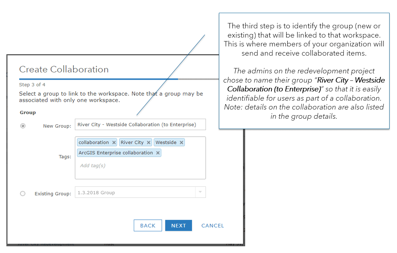Select the New Group radio button
Viewport: 397px width, 253px height.
point(23,126)
